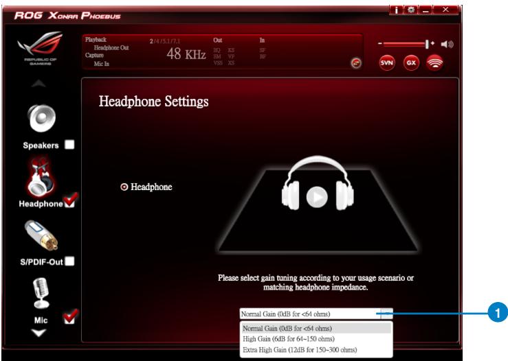Click the S/PDIF-Out label in sidebar
This screenshot has width=508, height=361.
point(41,262)
